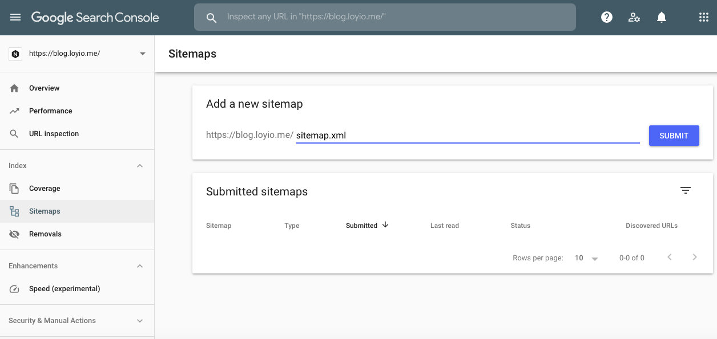This screenshot has height=339, width=717.
Task: Click the Overview home icon
Action: click(x=15, y=88)
